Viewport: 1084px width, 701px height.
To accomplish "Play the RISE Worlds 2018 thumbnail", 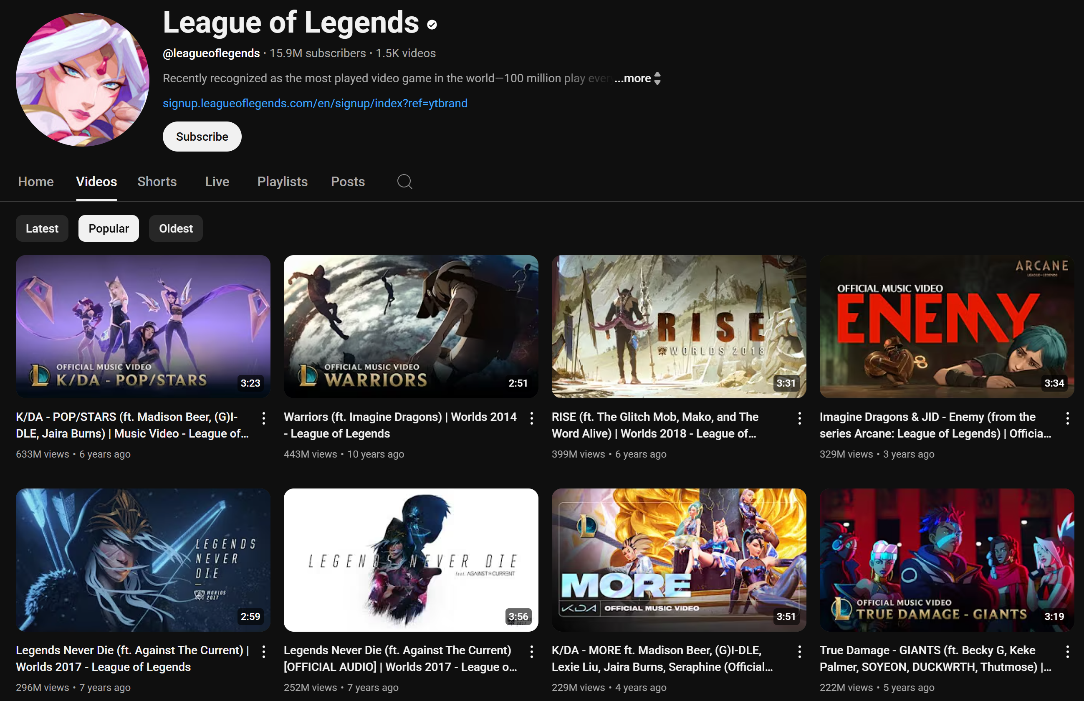I will [x=679, y=326].
